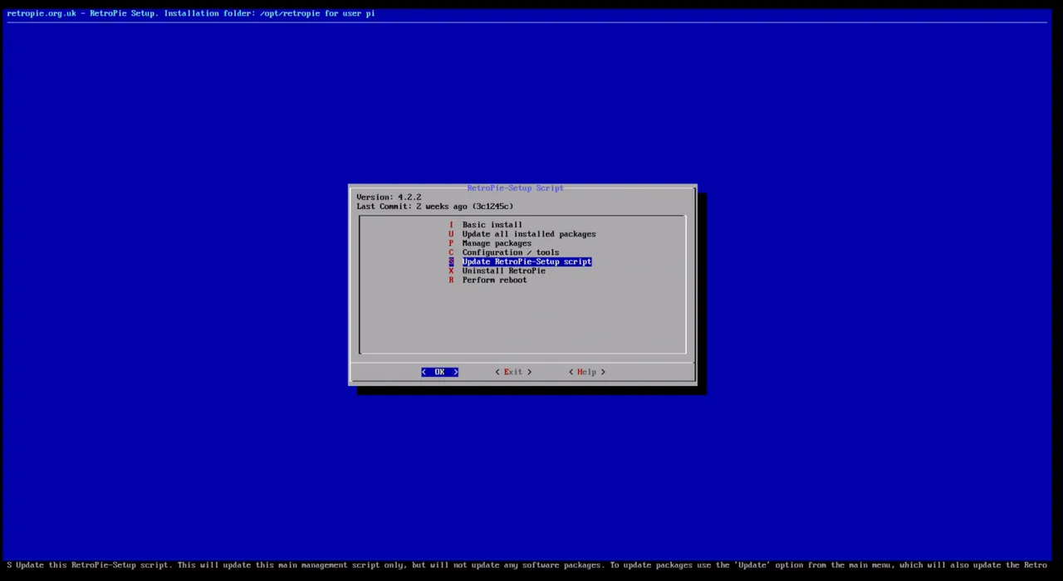Screen dimensions: 1063x581
Task: Select Configuration / tools entry
Action: click(x=504, y=252)
